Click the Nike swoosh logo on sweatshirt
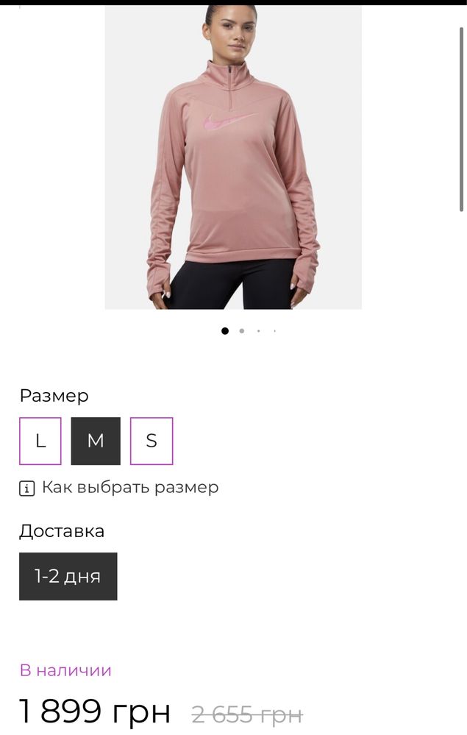The image size is (467, 735). (229, 122)
